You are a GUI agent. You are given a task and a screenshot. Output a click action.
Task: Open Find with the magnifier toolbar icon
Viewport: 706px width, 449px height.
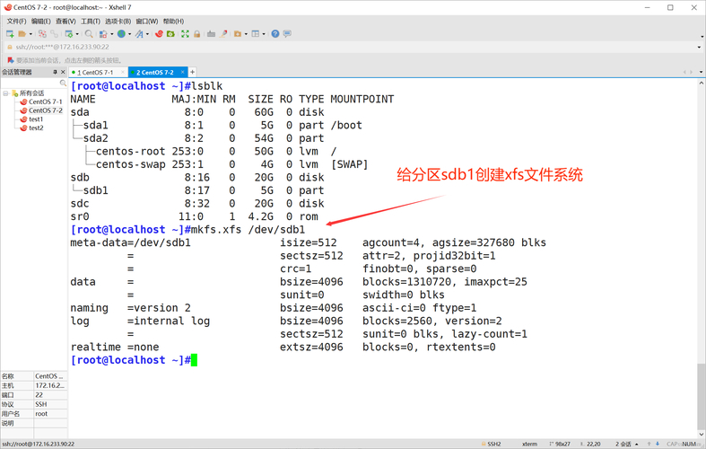(89, 34)
